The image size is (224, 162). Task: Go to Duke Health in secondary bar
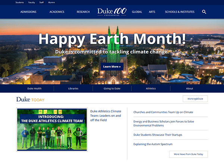click(x=34, y=88)
